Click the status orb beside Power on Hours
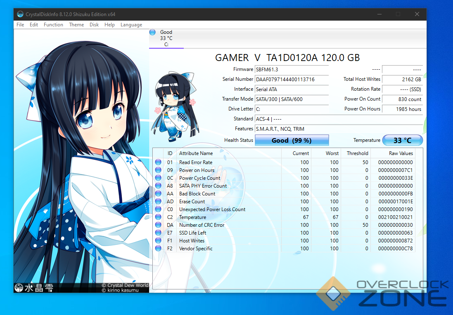Image resolution: width=453 pixels, height=315 pixels. coord(158,170)
